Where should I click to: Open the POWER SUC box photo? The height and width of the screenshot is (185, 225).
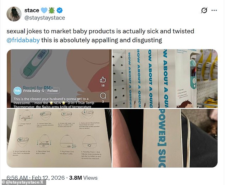pos(165,138)
